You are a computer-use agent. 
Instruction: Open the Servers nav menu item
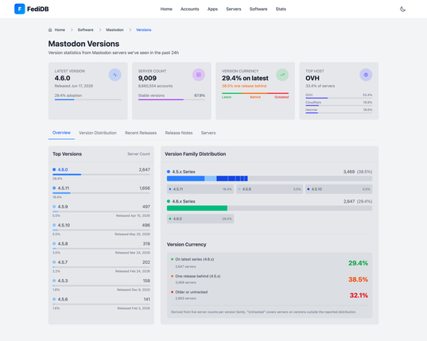tap(234, 9)
